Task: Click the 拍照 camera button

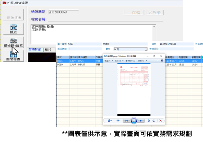Action: (x=13, y=29)
